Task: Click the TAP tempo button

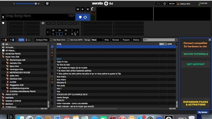Action: pyautogui.click(x=72, y=16)
